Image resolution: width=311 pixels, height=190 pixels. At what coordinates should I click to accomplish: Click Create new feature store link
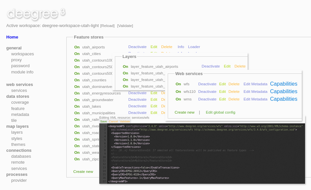tap(83, 172)
